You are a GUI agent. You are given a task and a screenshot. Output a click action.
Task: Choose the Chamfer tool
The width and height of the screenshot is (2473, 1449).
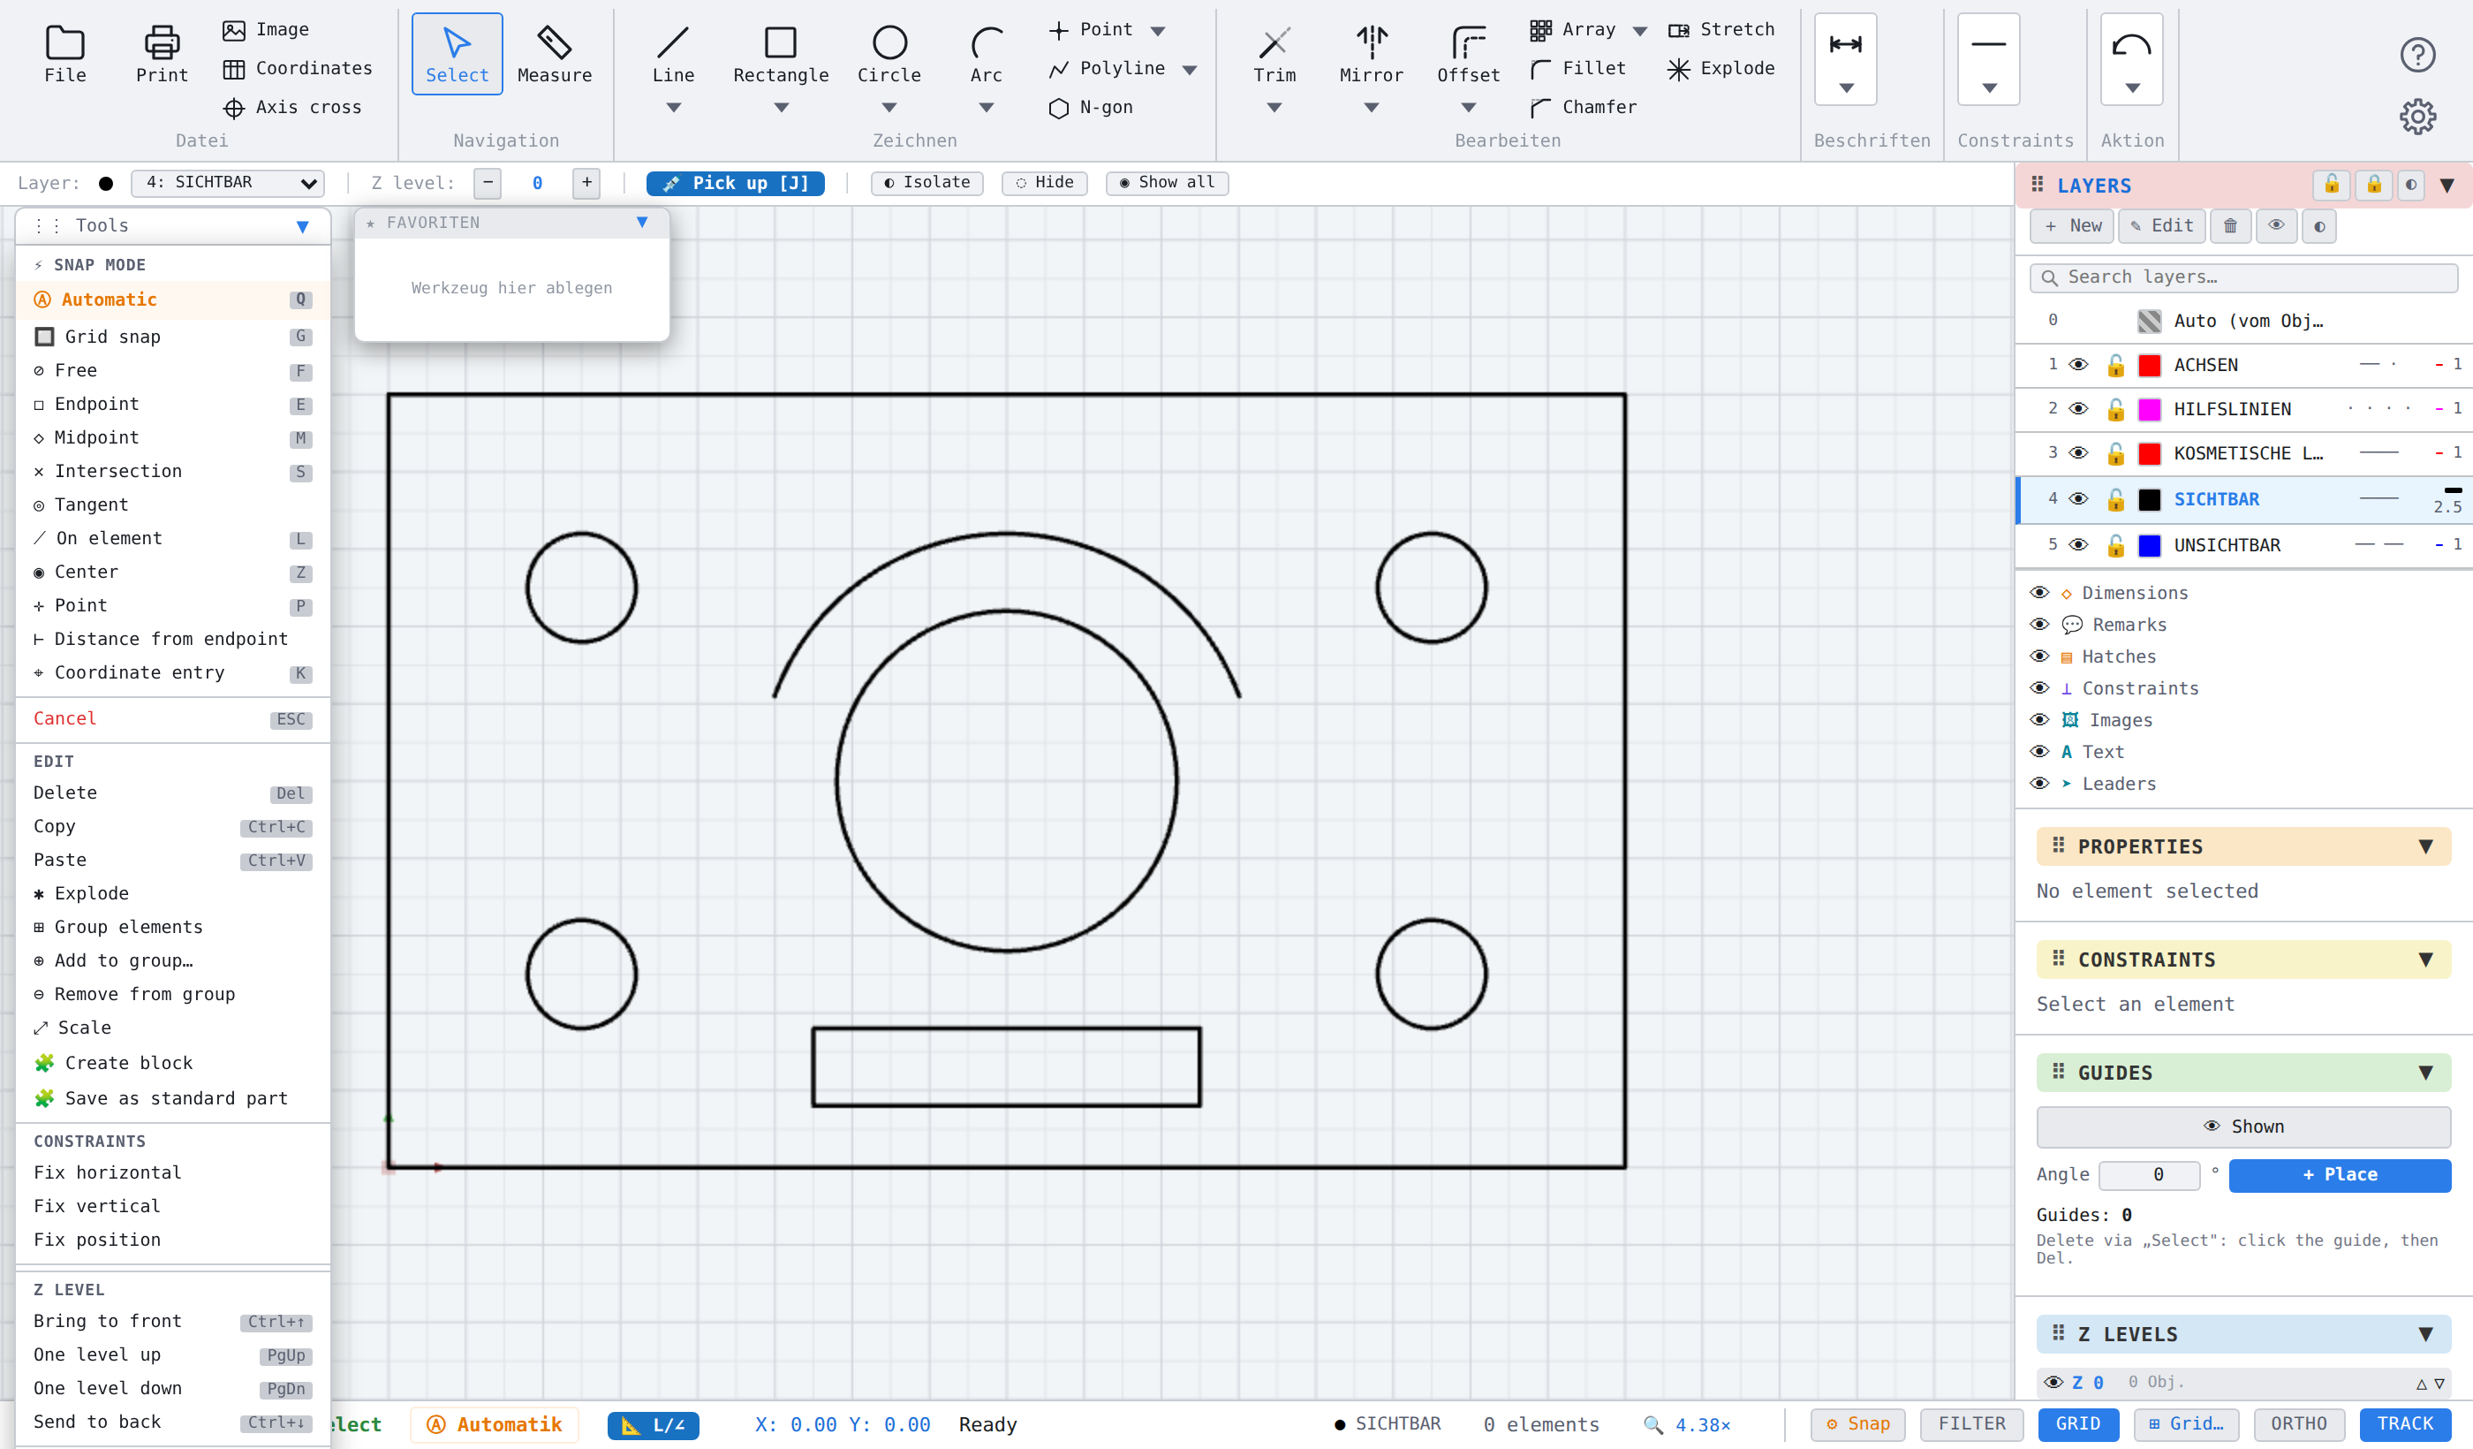pyautogui.click(x=1584, y=107)
